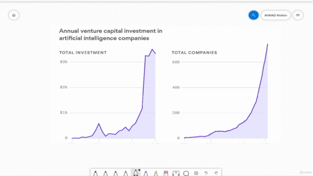Select the pink eraser tool
313x176 pixels.
pos(166,173)
